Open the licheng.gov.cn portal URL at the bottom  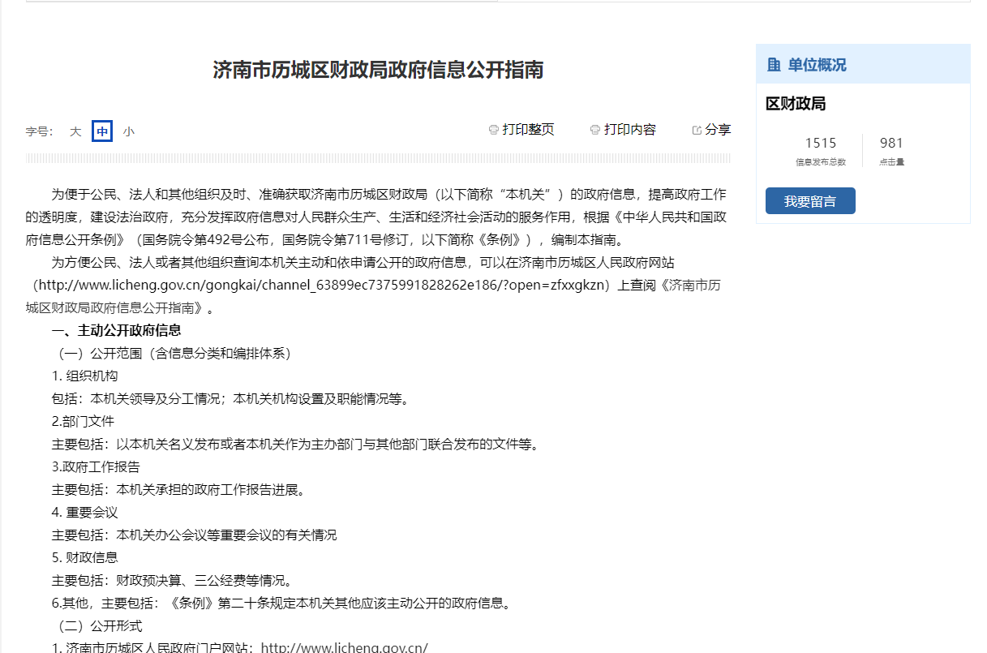pos(344,647)
